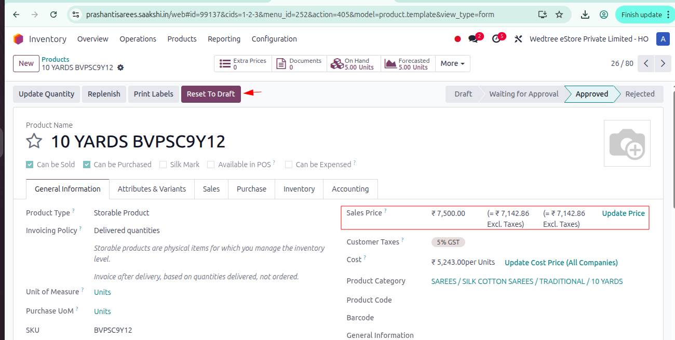Open company switcher Wedtree eStore Private Limited
The width and height of the screenshot is (675, 340).
[x=589, y=39]
